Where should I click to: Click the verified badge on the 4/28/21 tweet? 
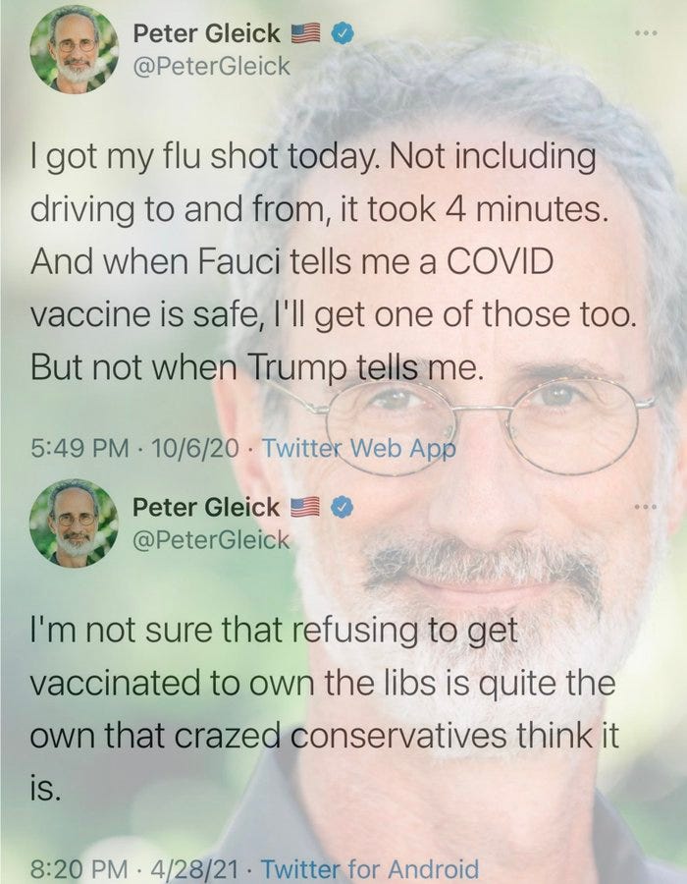point(342,508)
